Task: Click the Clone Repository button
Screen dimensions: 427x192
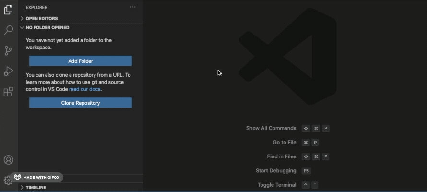Action: click(81, 103)
